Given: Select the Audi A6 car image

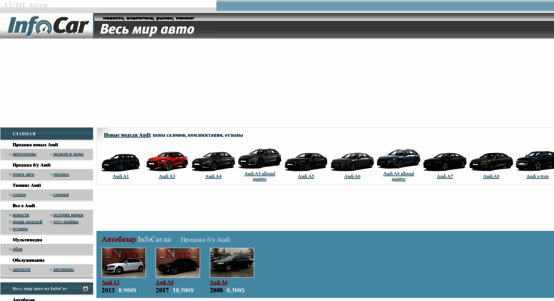Looking at the screenshot, I should [352, 162].
